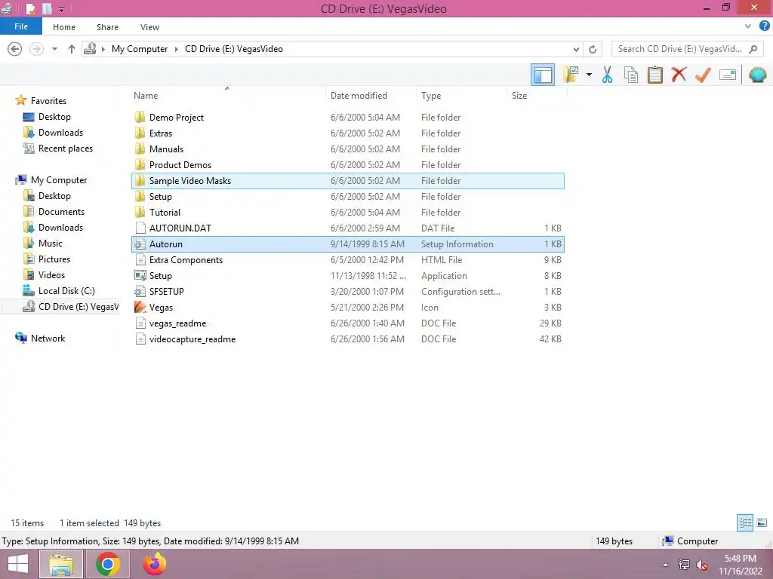Open Videos in the navigation pane
This screenshot has width=773, height=579.
pos(51,274)
